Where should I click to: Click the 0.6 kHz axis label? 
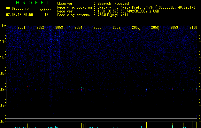pyautogui.click(x=3, y=122)
